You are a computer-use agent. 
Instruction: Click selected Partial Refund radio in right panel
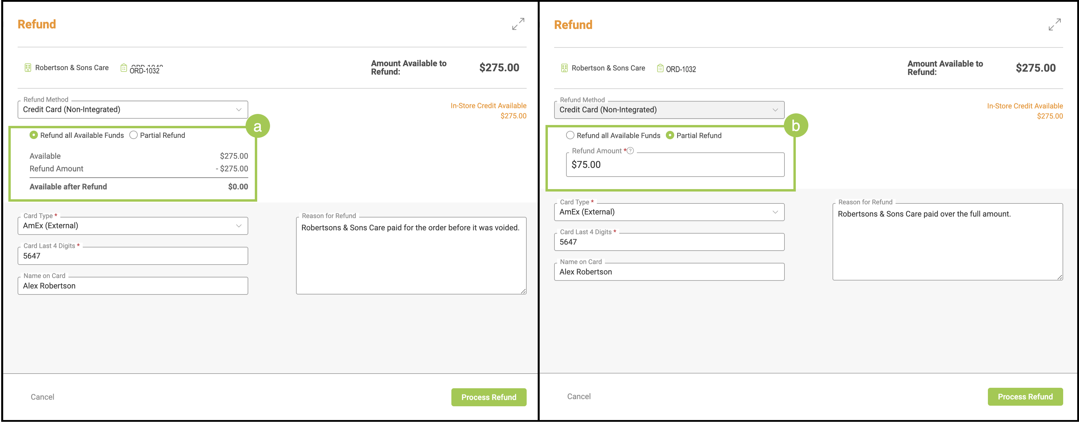670,135
